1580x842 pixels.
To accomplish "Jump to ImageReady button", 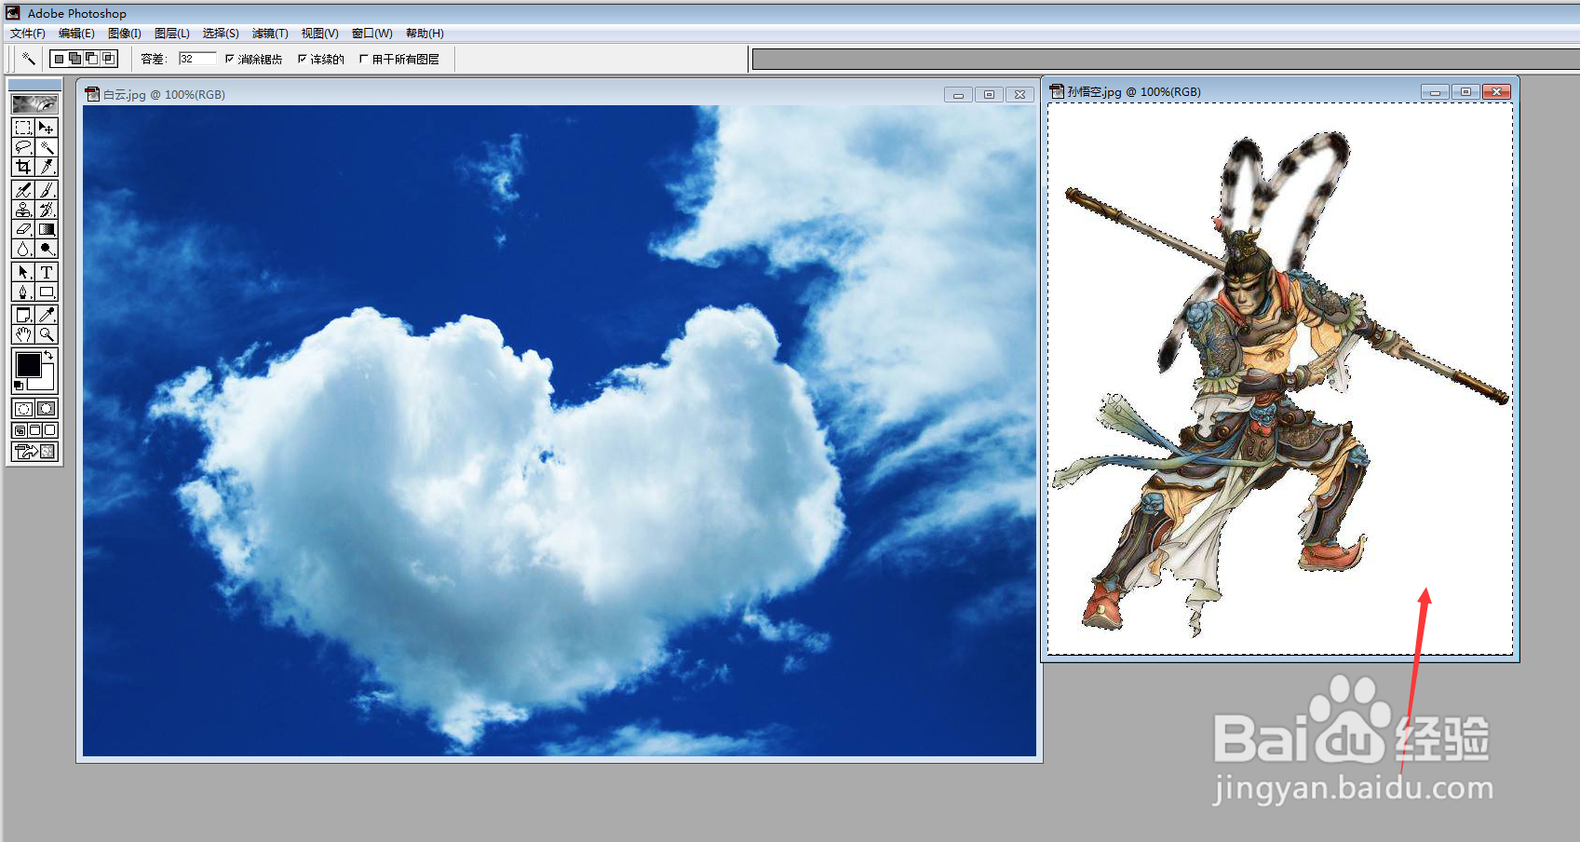I will coord(34,452).
